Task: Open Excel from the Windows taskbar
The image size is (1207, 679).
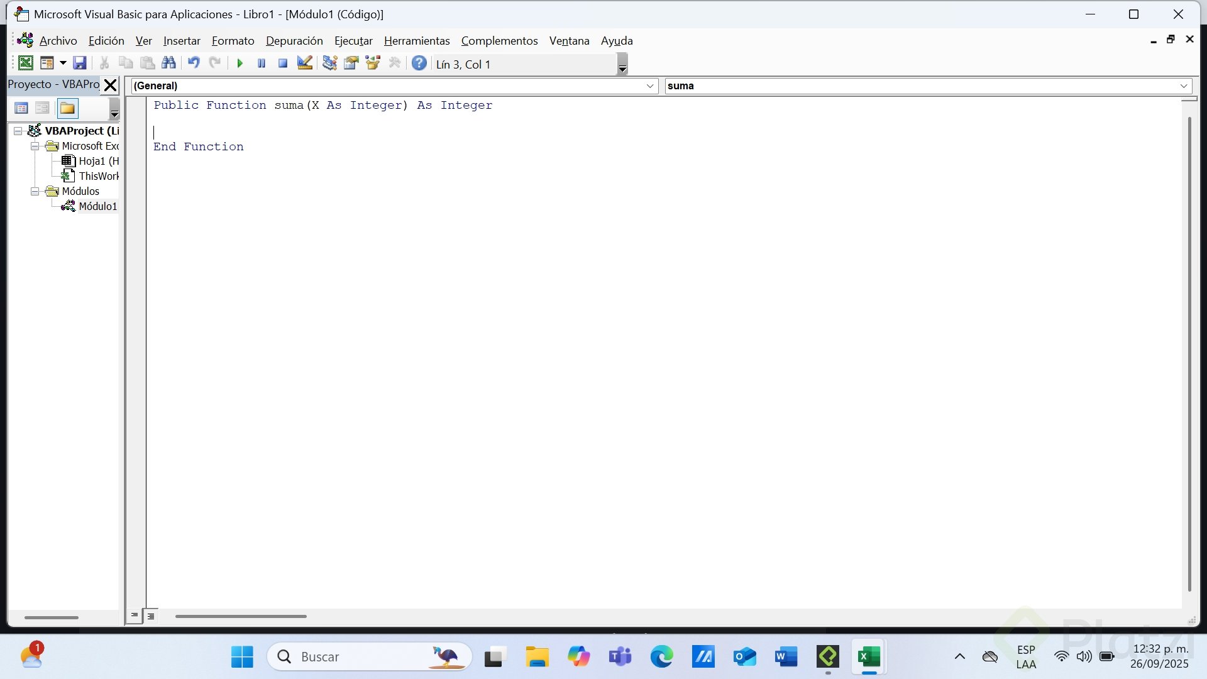Action: (869, 657)
